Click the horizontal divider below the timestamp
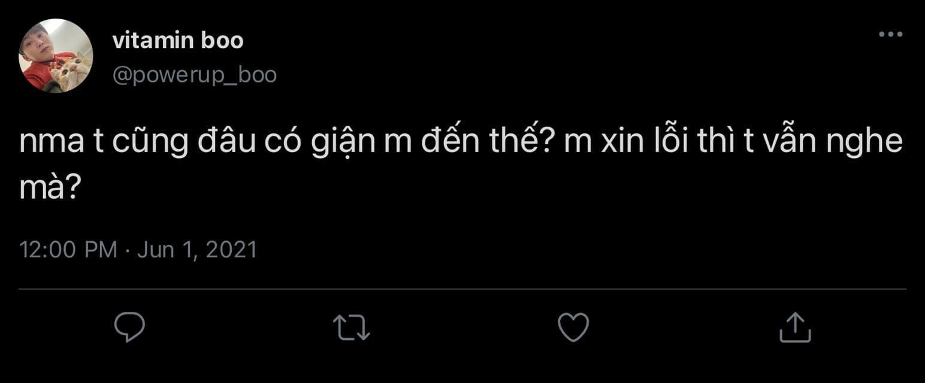925x383 pixels. [x=462, y=289]
